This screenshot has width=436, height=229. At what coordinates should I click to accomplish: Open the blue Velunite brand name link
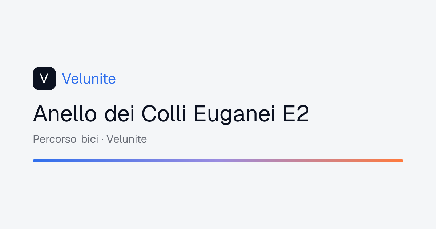(89, 79)
